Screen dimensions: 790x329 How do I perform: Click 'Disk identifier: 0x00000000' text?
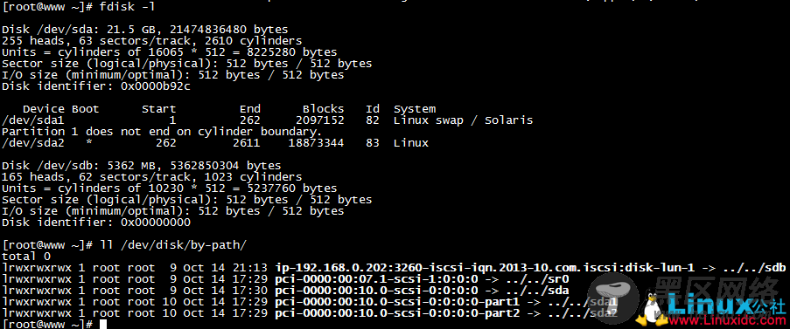[x=96, y=223]
